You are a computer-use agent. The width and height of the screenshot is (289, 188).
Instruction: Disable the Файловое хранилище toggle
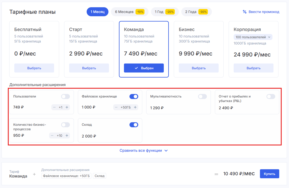[x=134, y=96]
